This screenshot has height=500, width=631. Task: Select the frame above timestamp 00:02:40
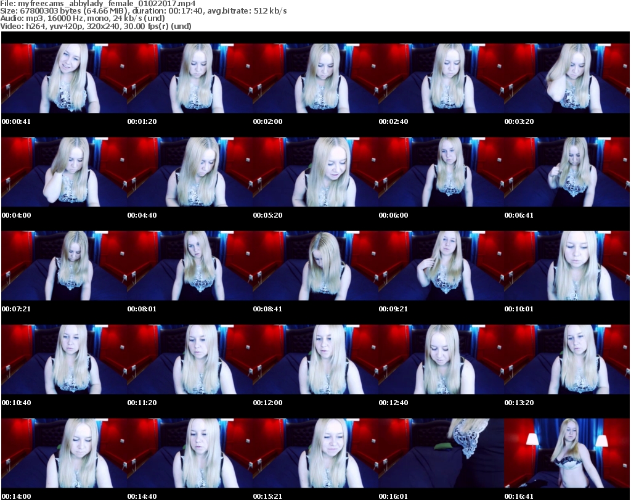(x=441, y=78)
